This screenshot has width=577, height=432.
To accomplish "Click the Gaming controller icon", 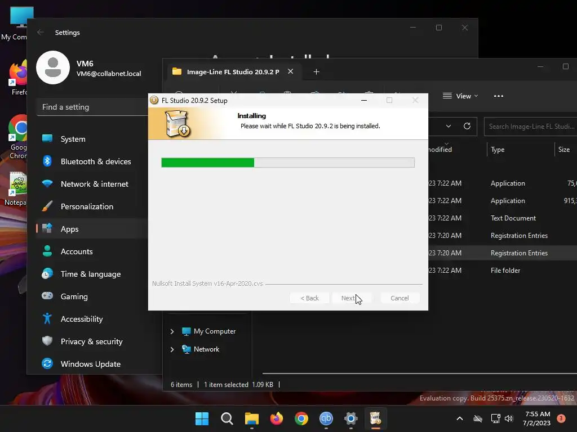I will (x=47, y=296).
